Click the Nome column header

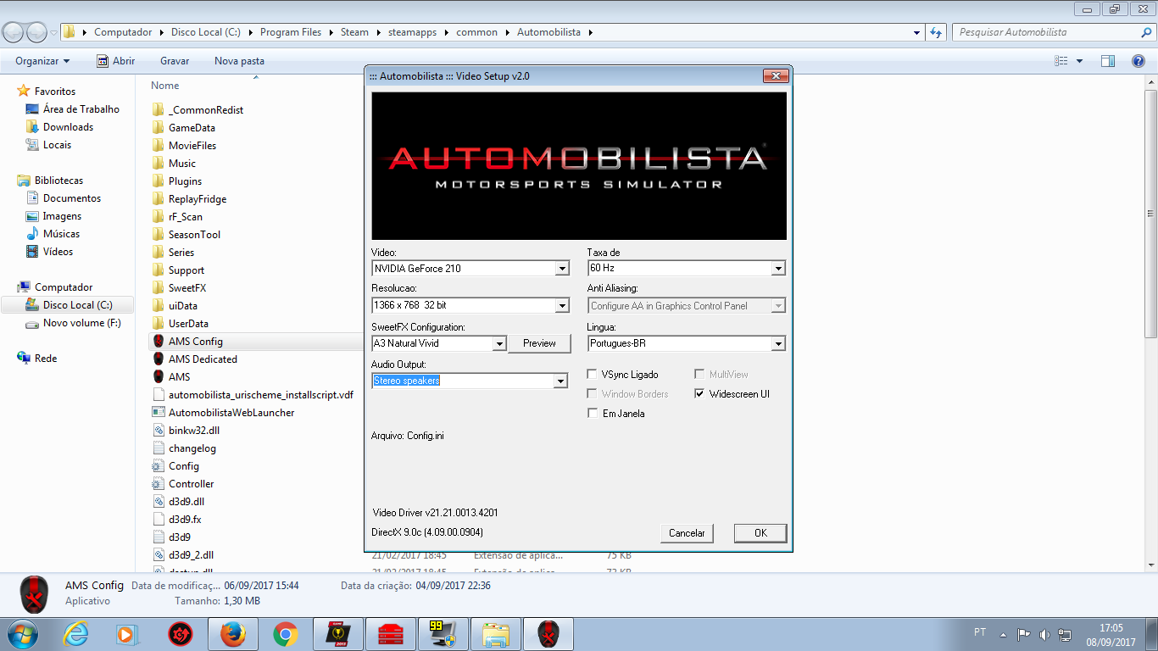tap(164, 85)
